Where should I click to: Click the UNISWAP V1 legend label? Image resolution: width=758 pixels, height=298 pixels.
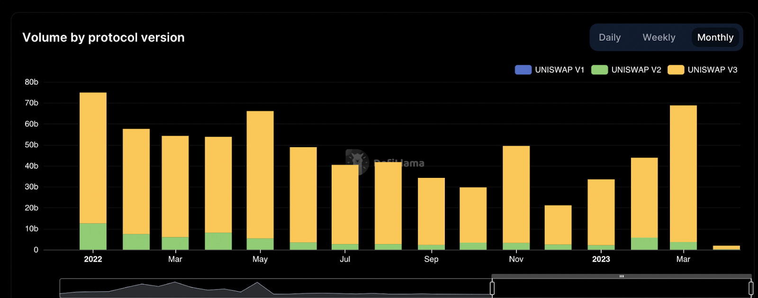(559, 70)
